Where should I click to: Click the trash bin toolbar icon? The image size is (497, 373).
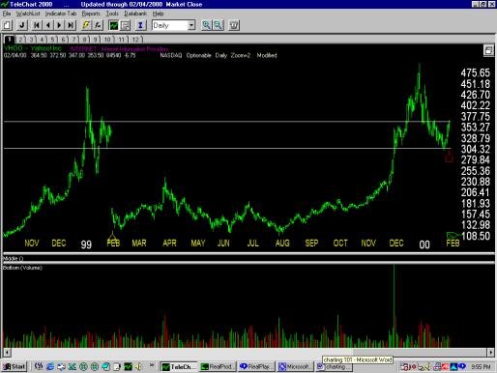(x=234, y=25)
